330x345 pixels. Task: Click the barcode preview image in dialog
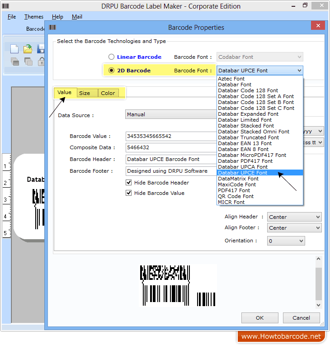click(x=178, y=286)
